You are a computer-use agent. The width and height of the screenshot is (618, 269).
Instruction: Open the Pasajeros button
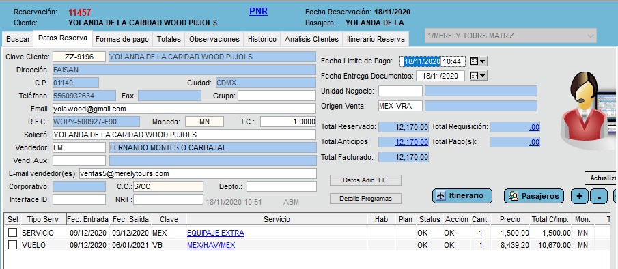coord(533,196)
